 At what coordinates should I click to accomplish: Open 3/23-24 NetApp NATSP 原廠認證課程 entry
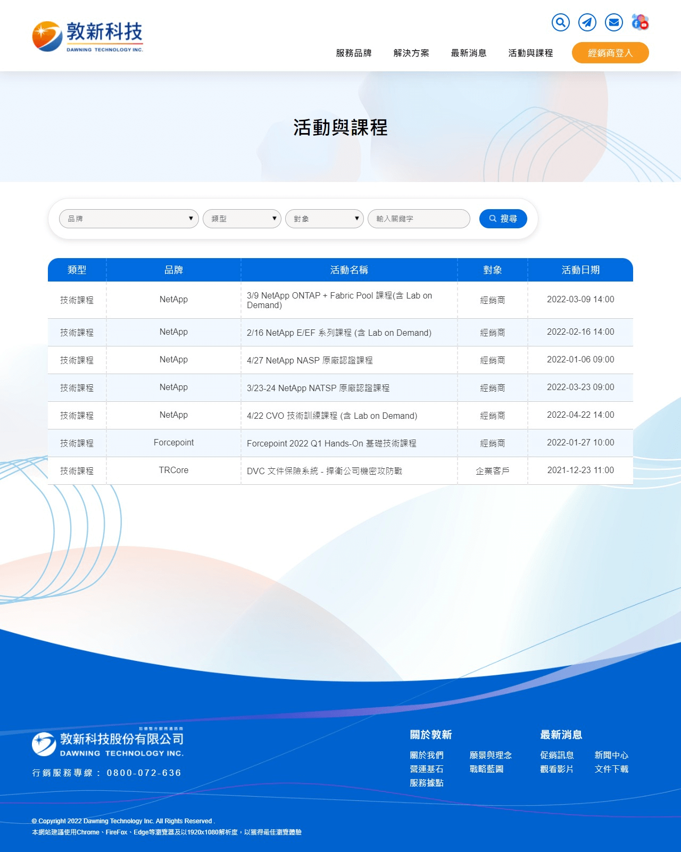318,388
